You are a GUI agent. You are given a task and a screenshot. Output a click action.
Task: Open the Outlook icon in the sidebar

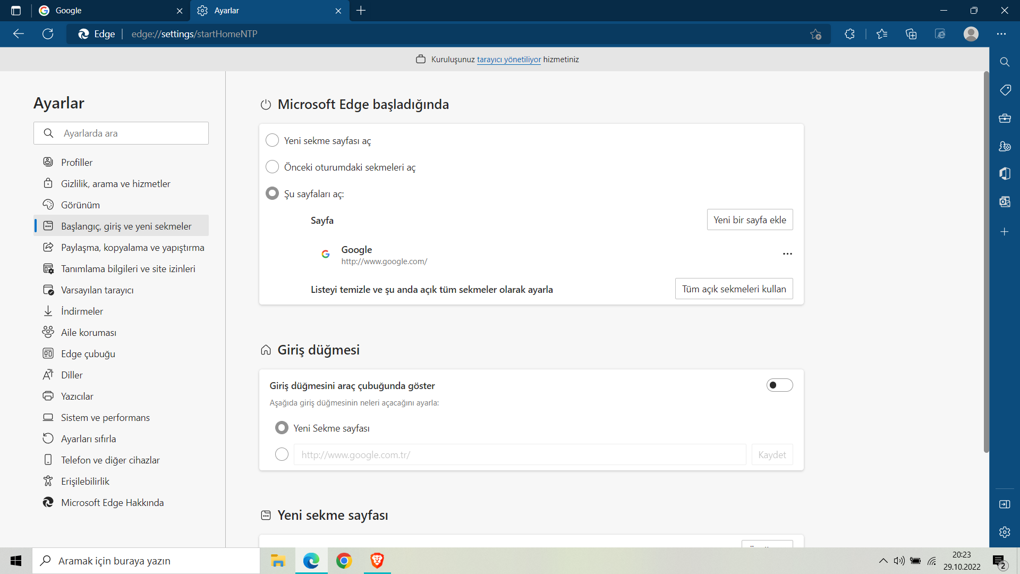1005,201
